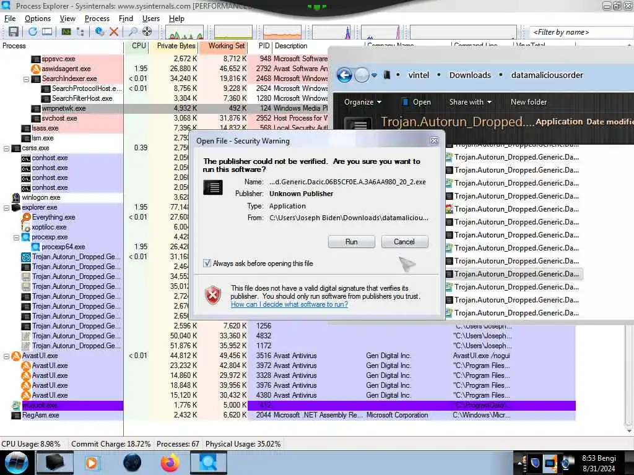Screen dimensions: 634x475
Task: Click the Filter by name input field
Action: click(x=581, y=32)
